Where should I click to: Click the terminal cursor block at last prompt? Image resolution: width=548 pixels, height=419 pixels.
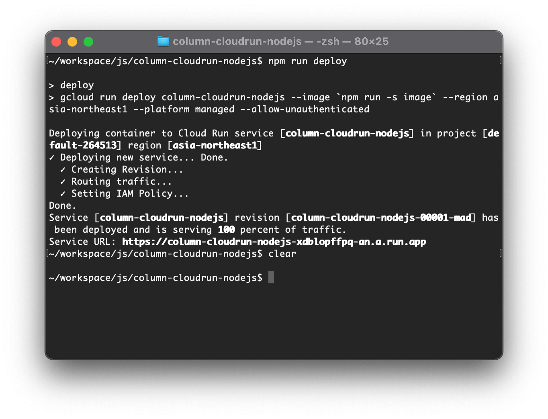coord(271,278)
